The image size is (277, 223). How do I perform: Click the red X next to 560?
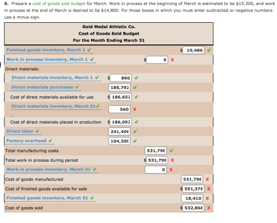pos(135,109)
